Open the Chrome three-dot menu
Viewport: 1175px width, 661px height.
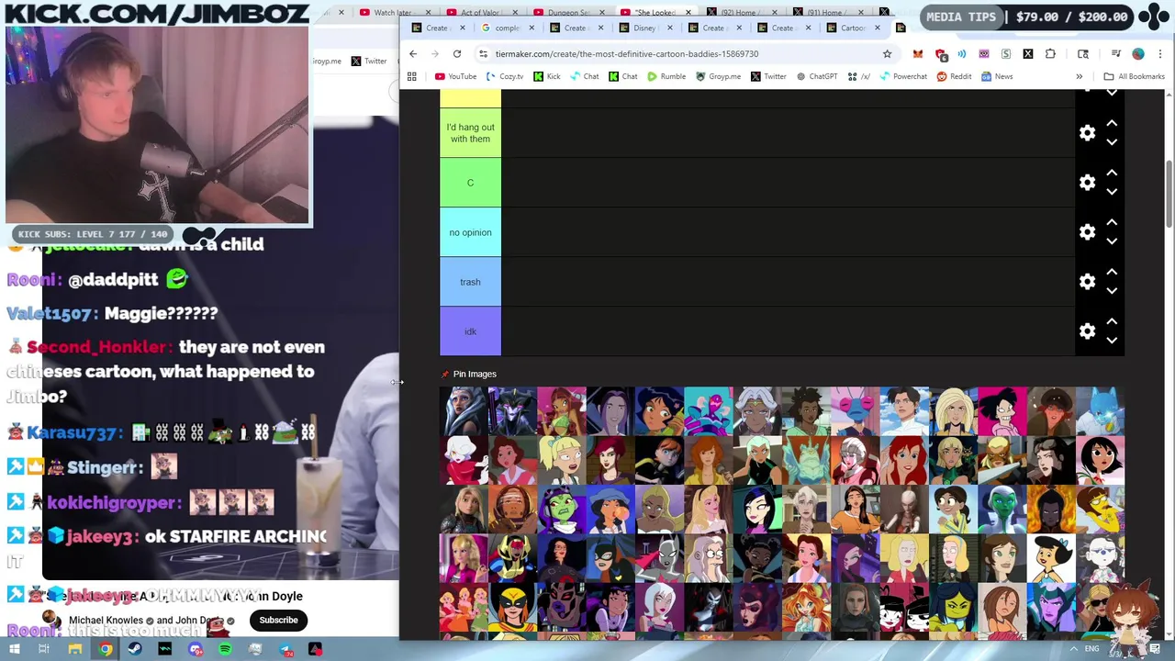coord(1160,53)
